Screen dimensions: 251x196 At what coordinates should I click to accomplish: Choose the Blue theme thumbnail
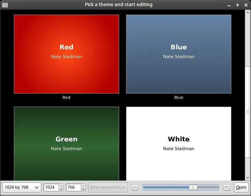(179, 54)
